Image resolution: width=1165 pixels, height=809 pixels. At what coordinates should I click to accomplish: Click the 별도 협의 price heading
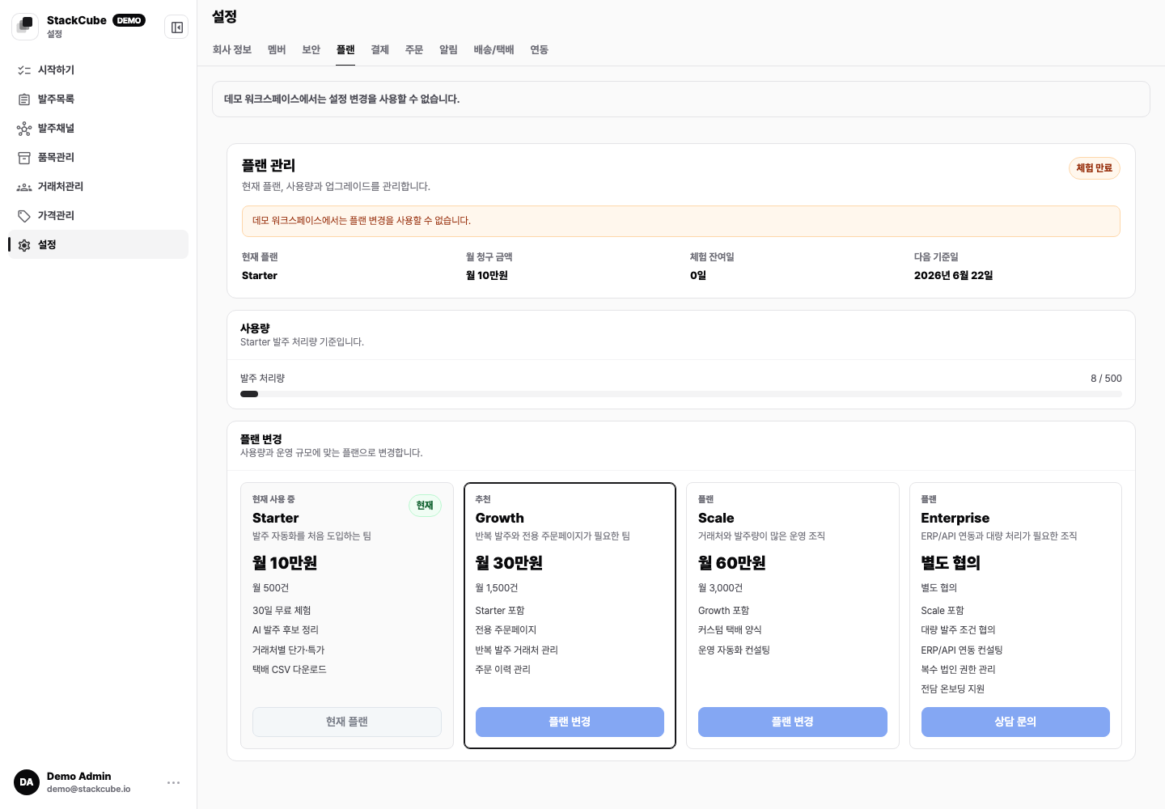(951, 563)
